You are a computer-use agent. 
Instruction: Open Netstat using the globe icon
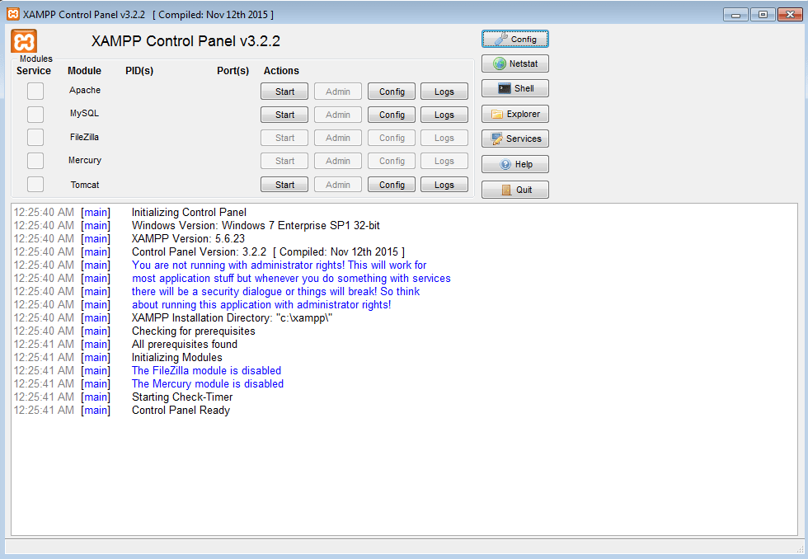click(514, 63)
